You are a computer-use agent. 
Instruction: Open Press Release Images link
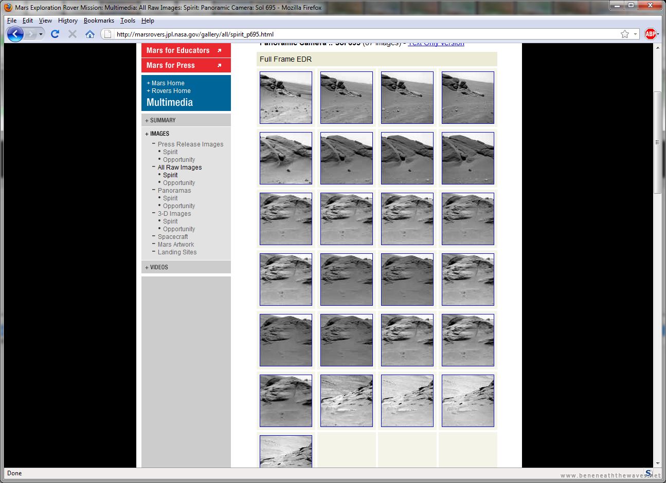coord(190,144)
